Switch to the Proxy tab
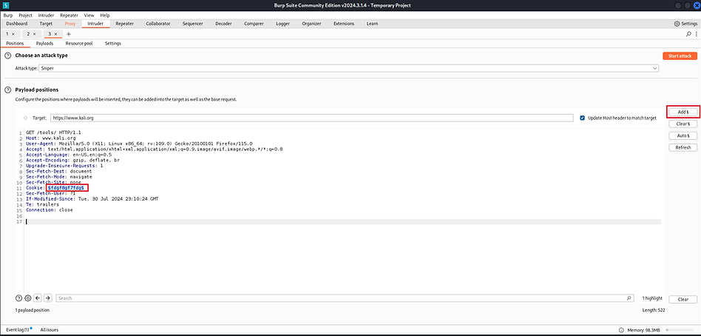 pos(70,24)
